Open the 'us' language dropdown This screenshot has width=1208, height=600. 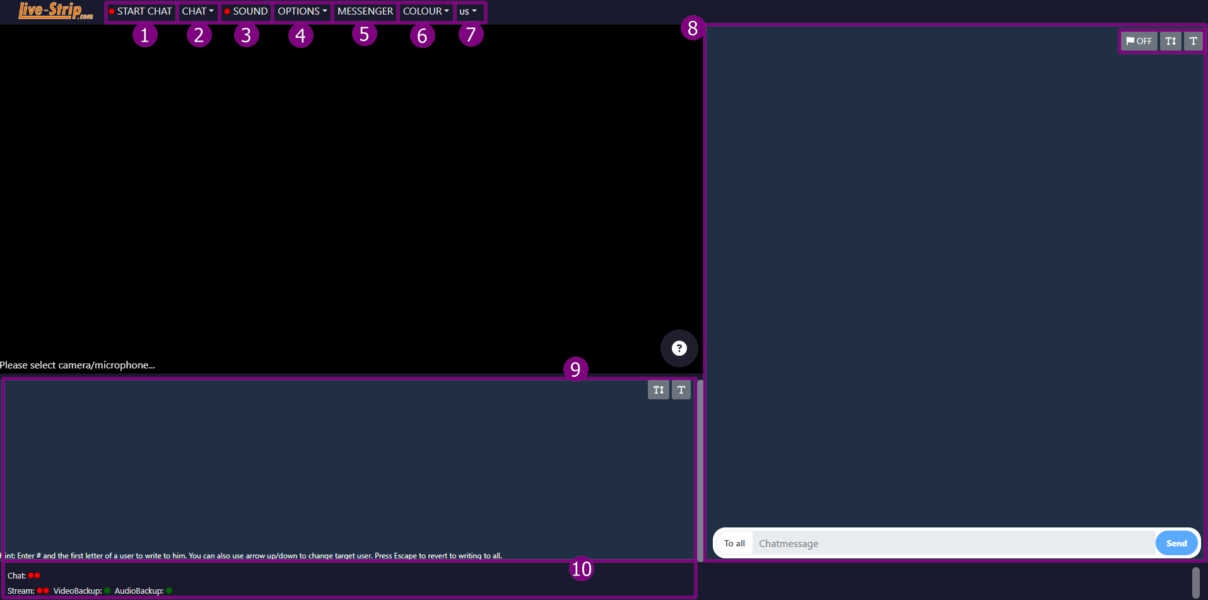(x=468, y=11)
